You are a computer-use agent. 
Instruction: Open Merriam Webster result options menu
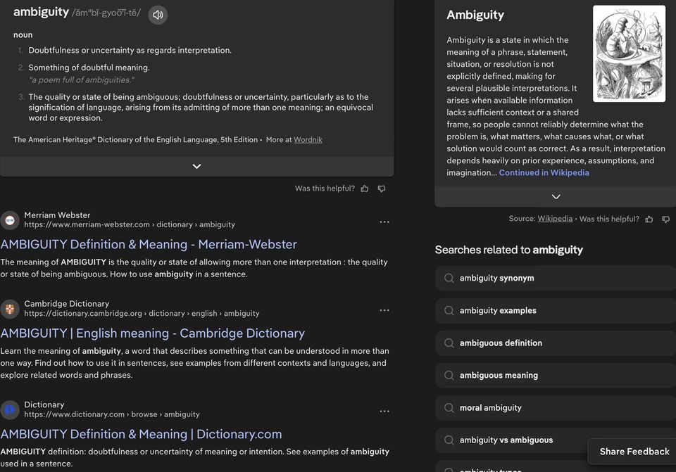[384, 222]
